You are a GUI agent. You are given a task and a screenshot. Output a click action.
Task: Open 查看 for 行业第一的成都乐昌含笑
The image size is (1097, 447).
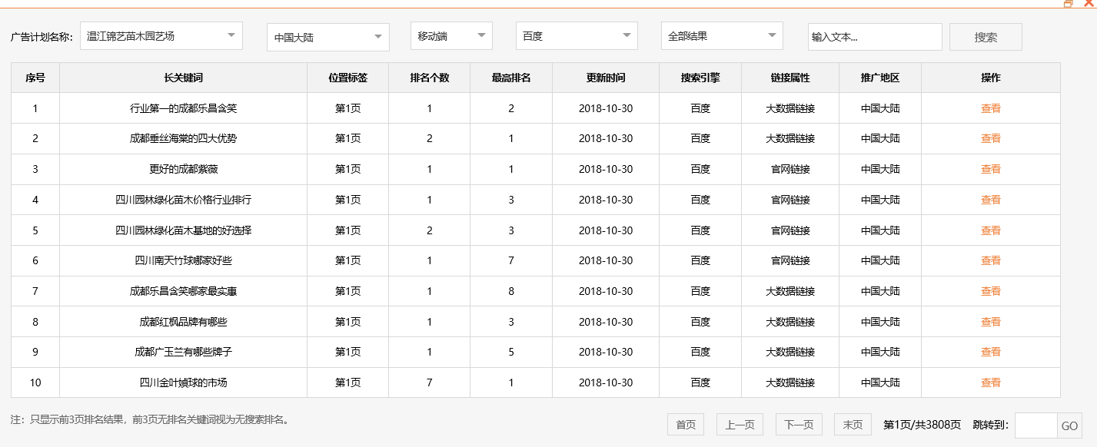click(992, 108)
